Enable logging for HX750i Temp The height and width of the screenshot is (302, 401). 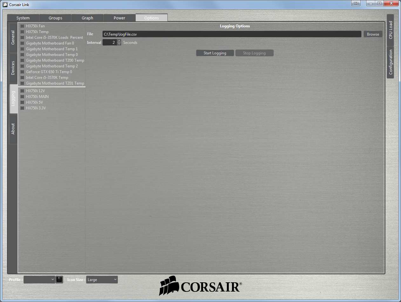(22, 32)
